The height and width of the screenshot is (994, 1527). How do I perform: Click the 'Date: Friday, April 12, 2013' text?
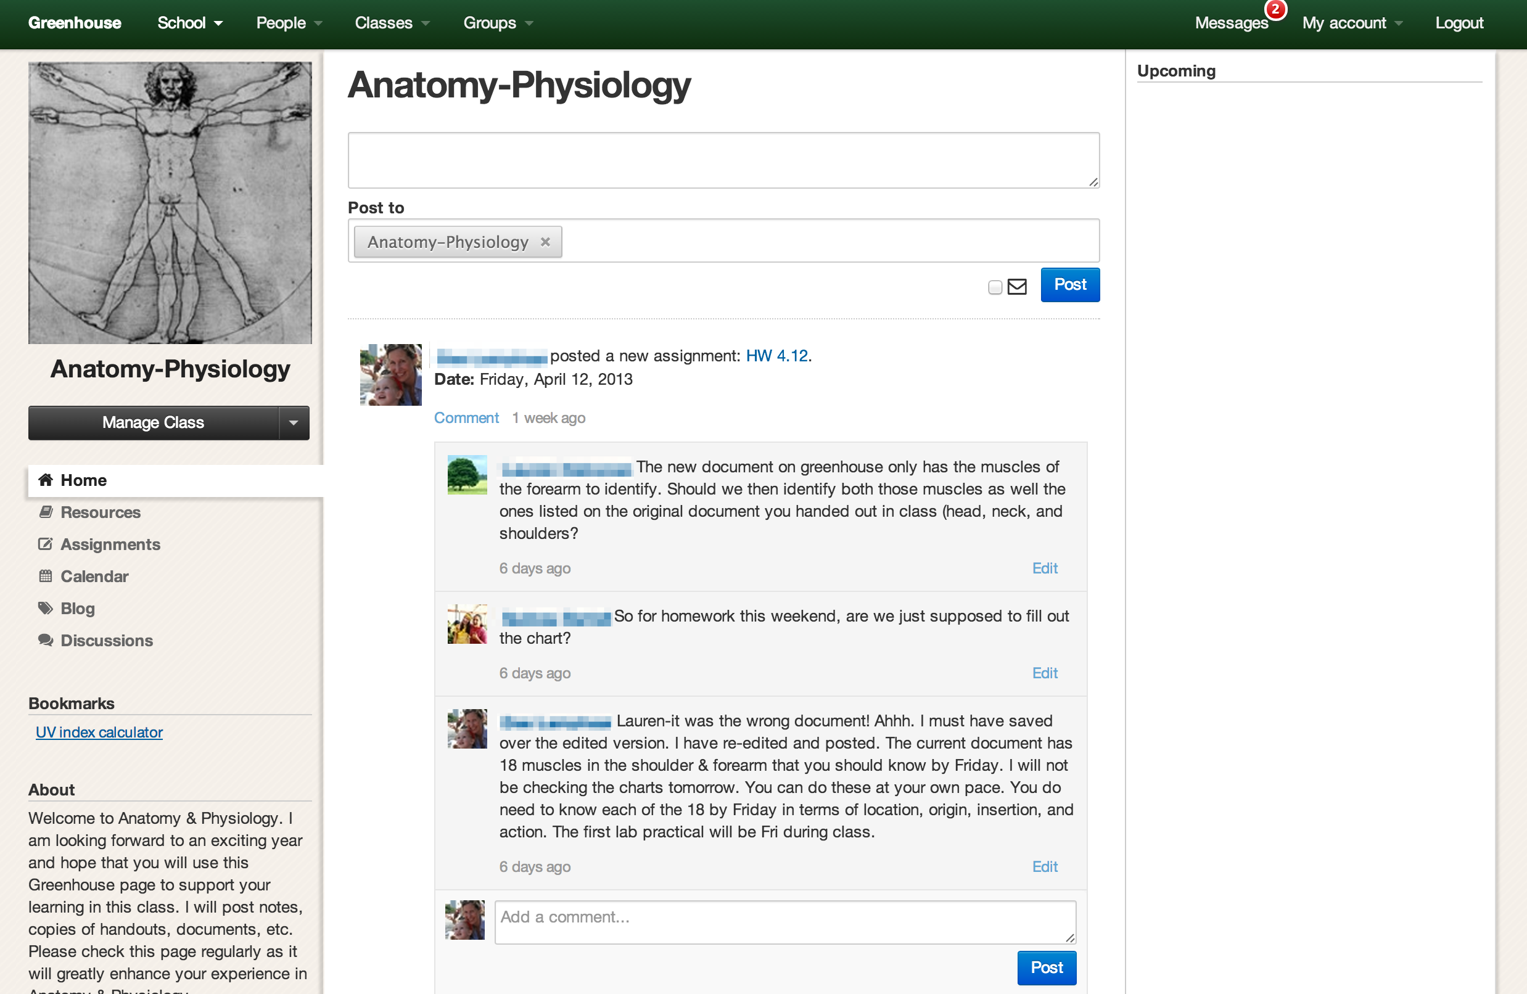pos(533,380)
